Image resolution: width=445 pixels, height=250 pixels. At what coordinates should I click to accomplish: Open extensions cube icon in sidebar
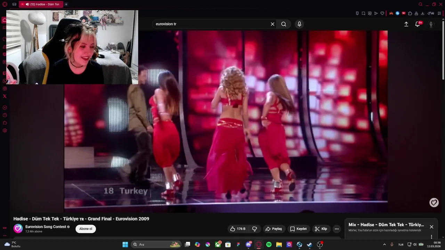pos(5,123)
